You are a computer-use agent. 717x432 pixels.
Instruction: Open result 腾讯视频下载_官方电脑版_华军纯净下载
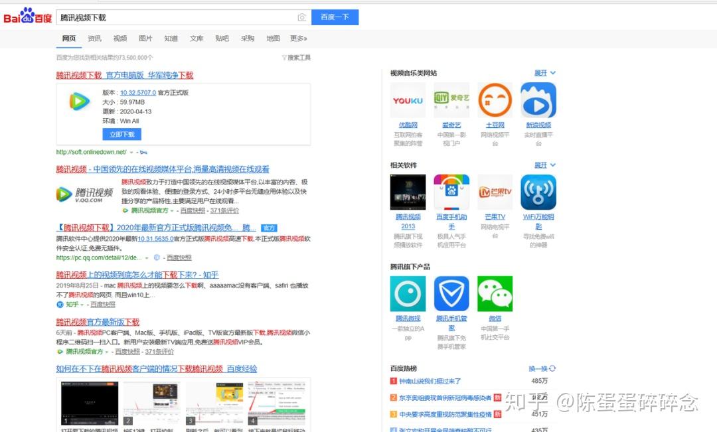125,75
